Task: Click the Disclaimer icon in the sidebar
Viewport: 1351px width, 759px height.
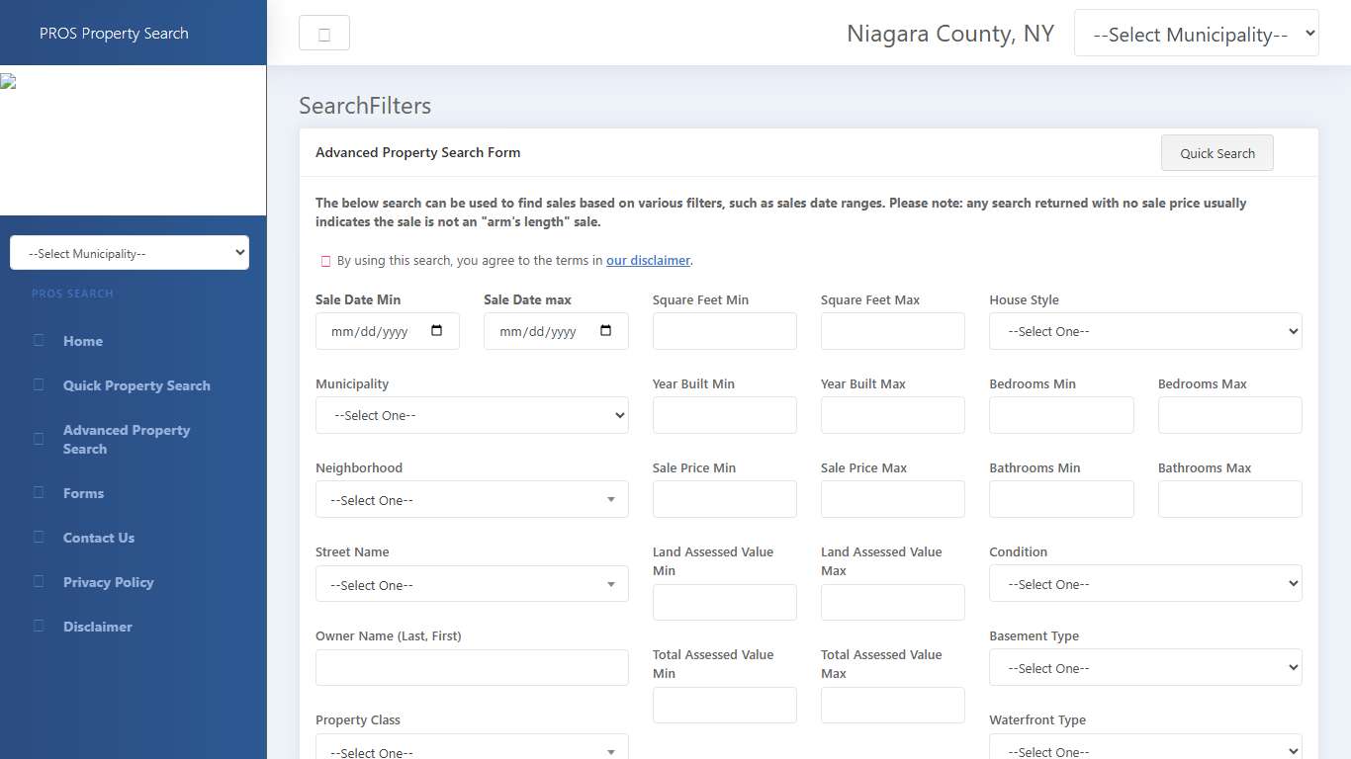Action: (40, 627)
